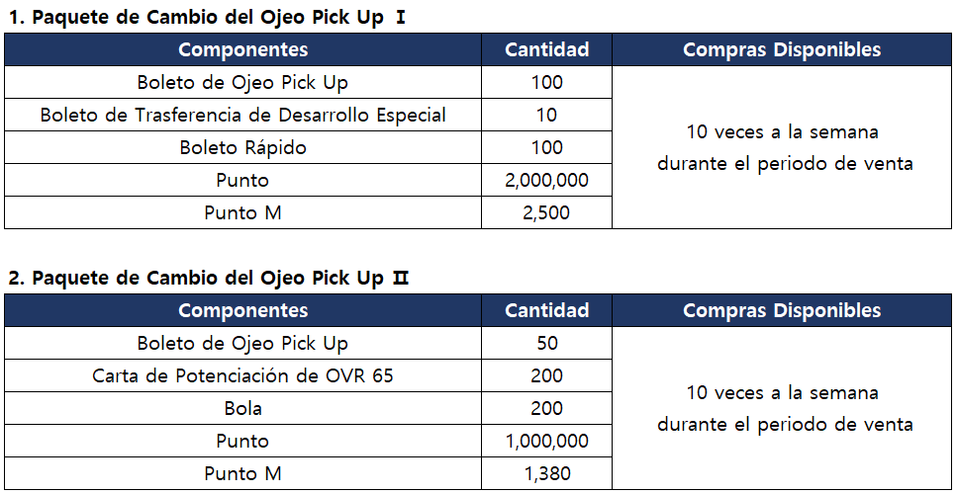
Task: Click the 'Boleto Rápido' component cell
Action: tap(242, 147)
